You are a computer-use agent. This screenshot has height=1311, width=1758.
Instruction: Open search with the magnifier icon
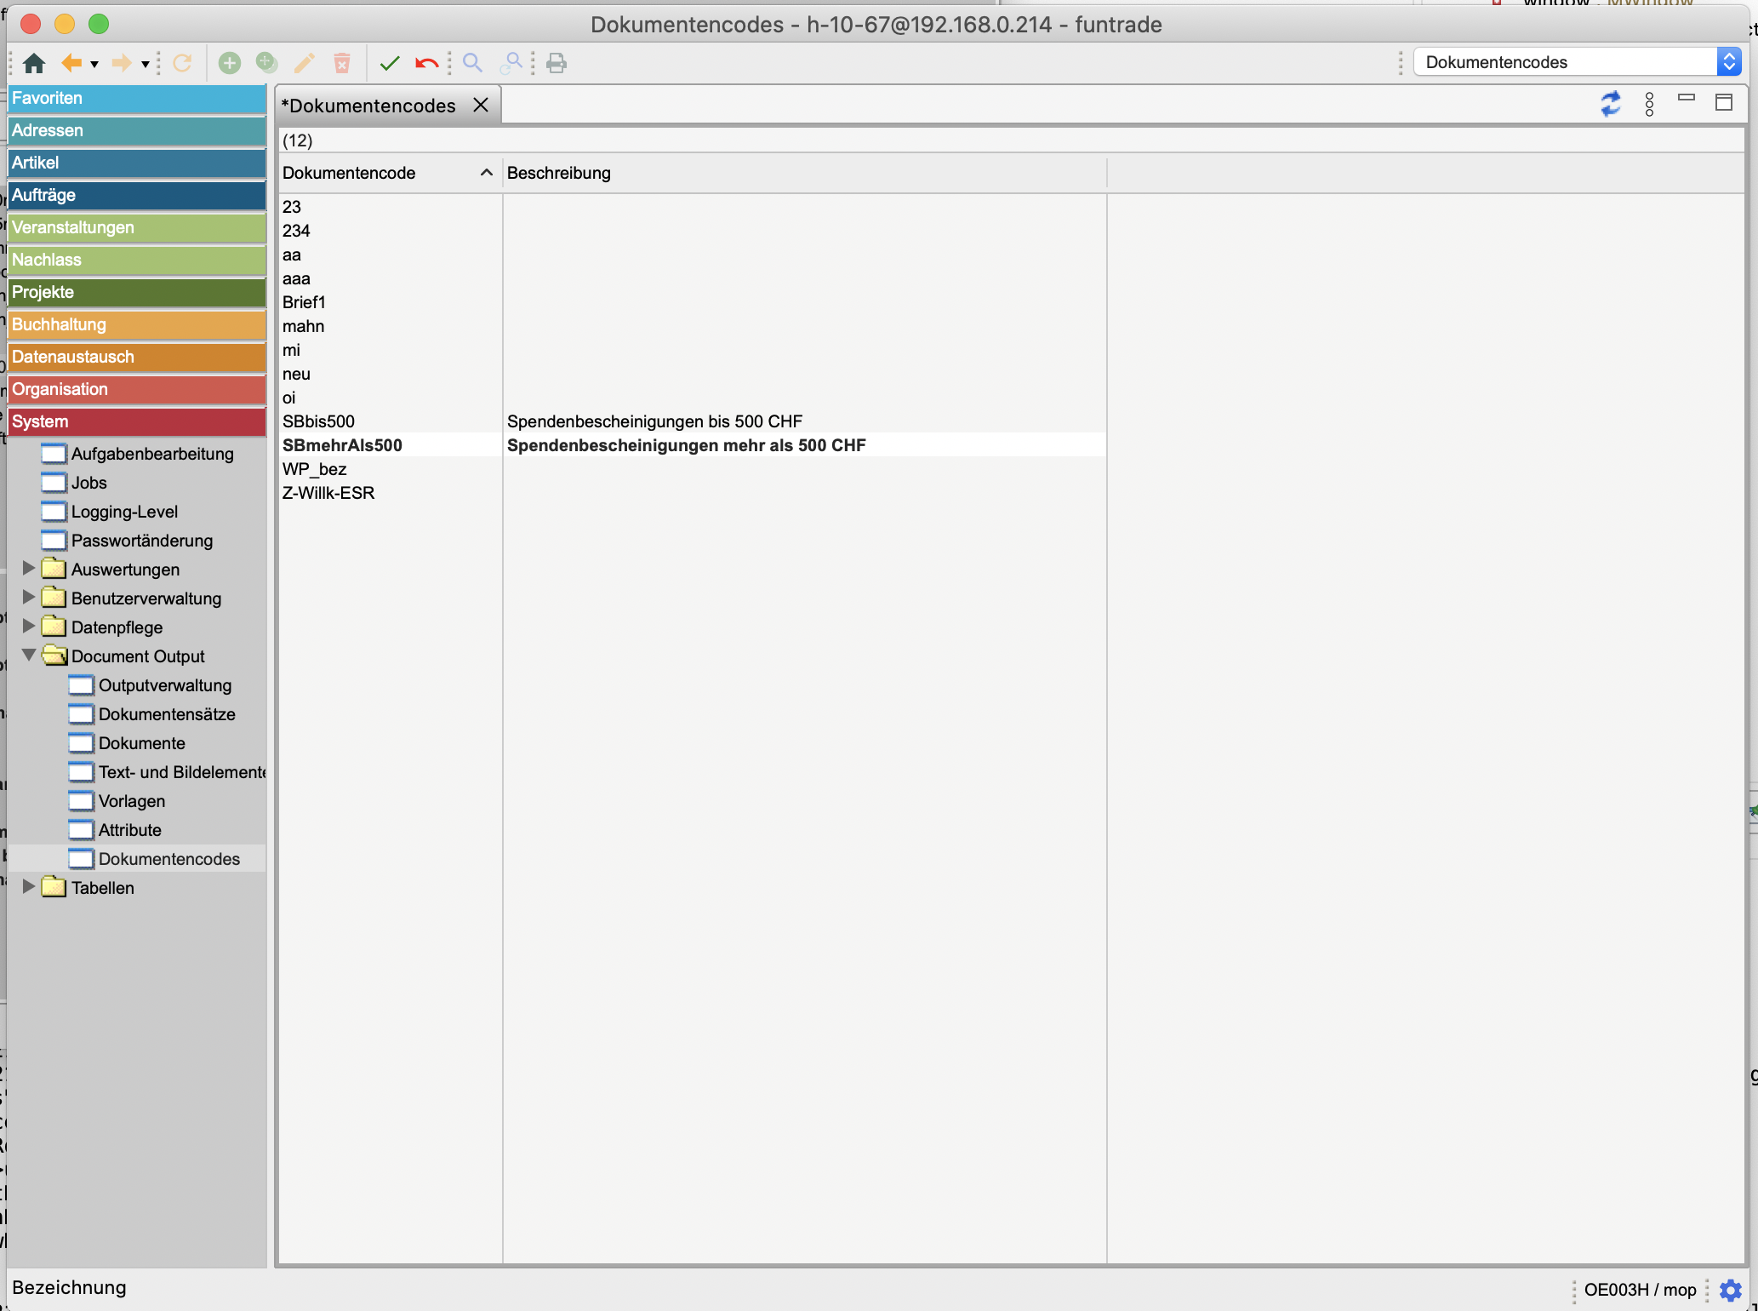point(472,63)
